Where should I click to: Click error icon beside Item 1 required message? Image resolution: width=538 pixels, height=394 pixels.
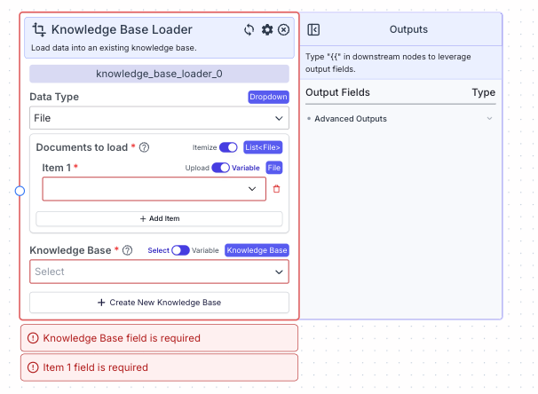click(x=33, y=367)
